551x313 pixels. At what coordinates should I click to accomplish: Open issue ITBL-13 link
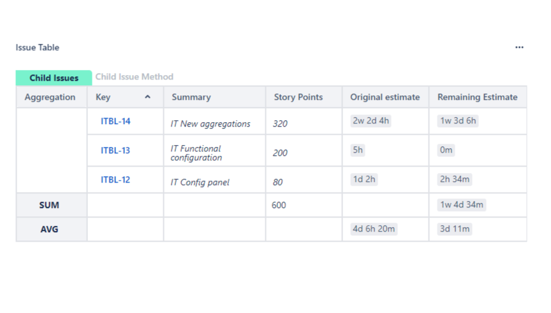[115, 150]
